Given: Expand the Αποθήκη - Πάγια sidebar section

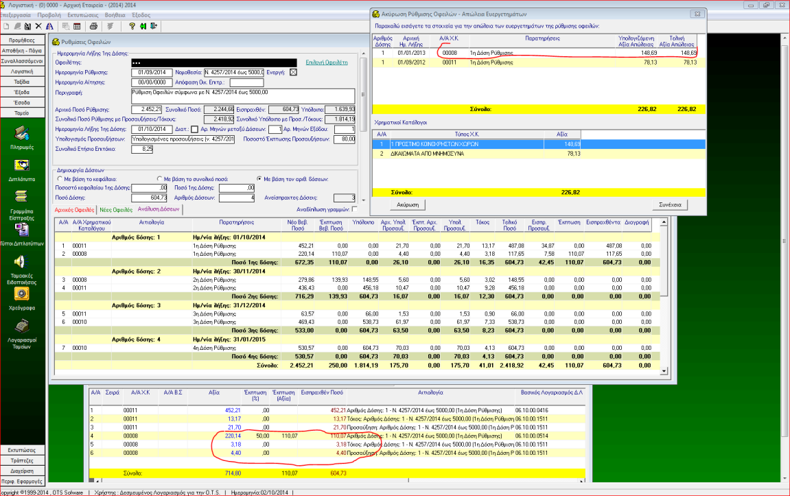Looking at the screenshot, I should 22,51.
